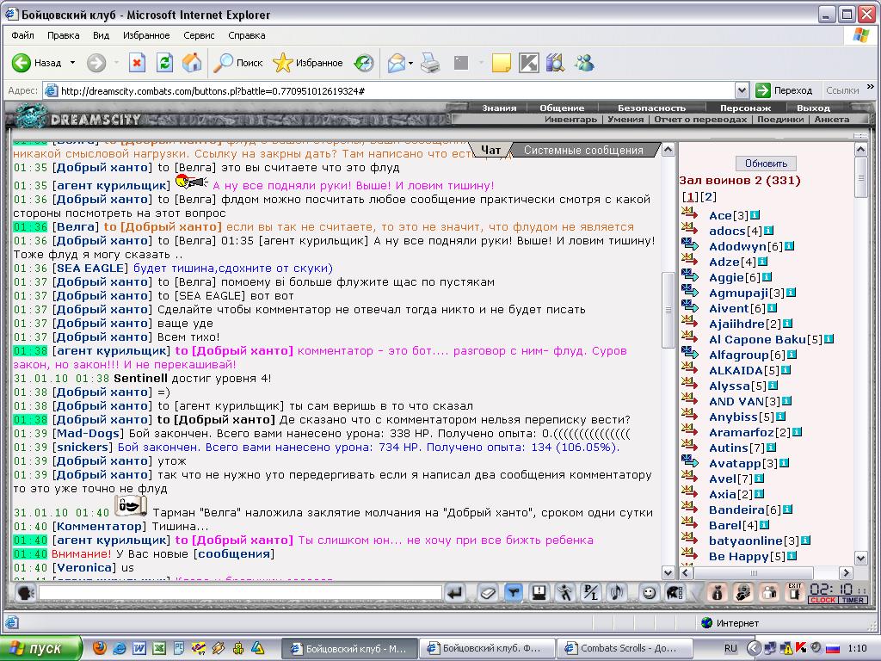This screenshot has height=661, width=881.
Task: Click the player list scroll down arrow
Action: (x=860, y=558)
